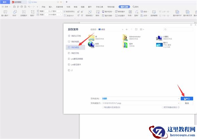Click the 查找 search command in ribbon
197x139 pixels.
pyautogui.click(x=135, y=7)
